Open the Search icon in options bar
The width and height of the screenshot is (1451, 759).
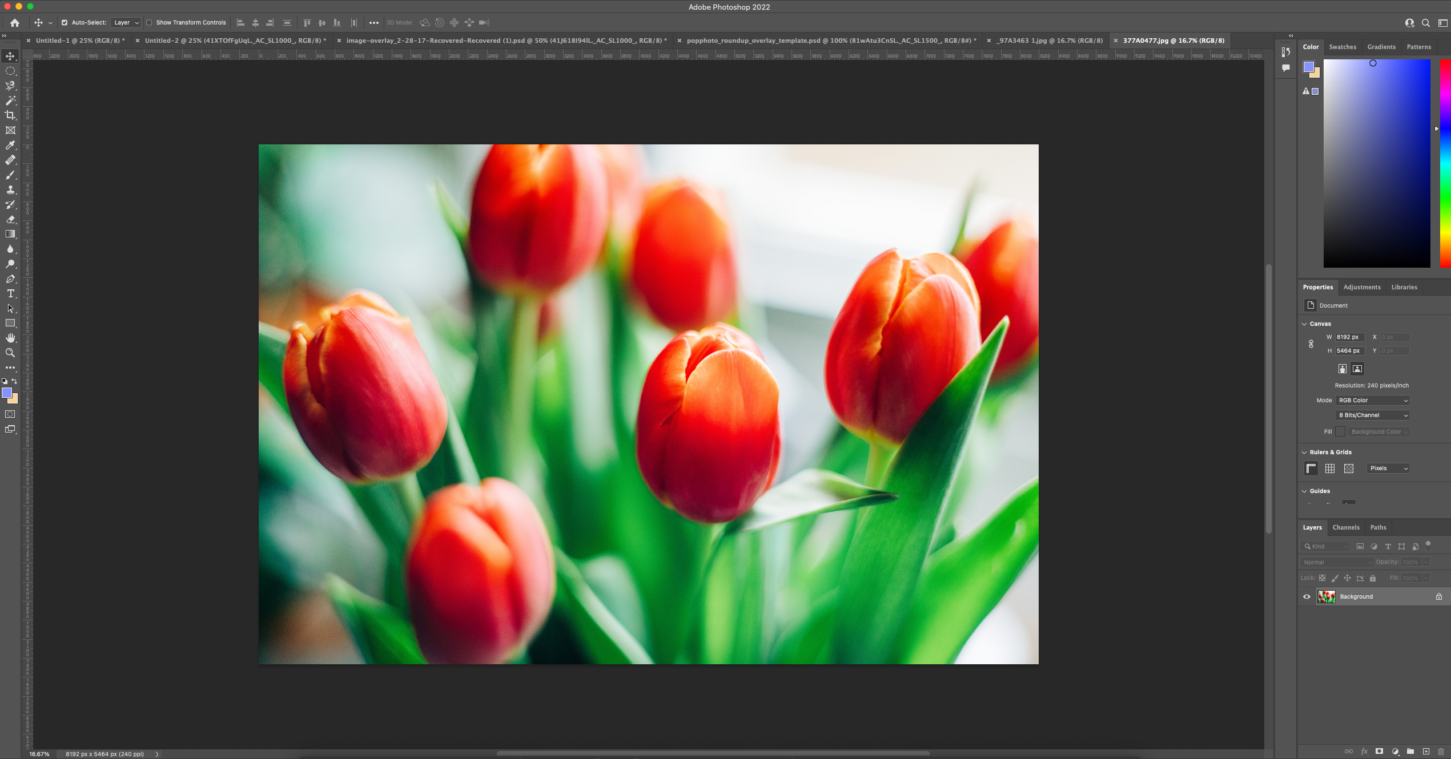click(x=1425, y=23)
